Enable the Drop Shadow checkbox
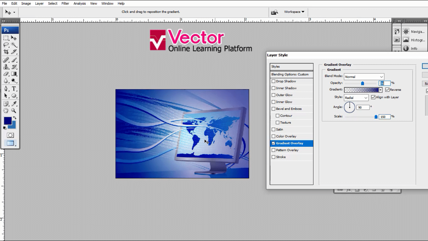428x241 pixels. (273, 81)
